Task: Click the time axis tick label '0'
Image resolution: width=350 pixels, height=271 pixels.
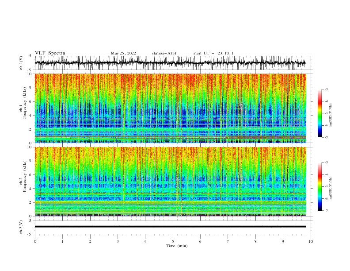Action: click(35, 241)
